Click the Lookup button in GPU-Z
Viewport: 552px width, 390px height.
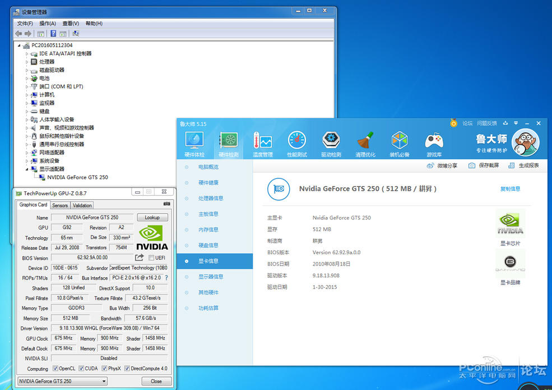(152, 217)
